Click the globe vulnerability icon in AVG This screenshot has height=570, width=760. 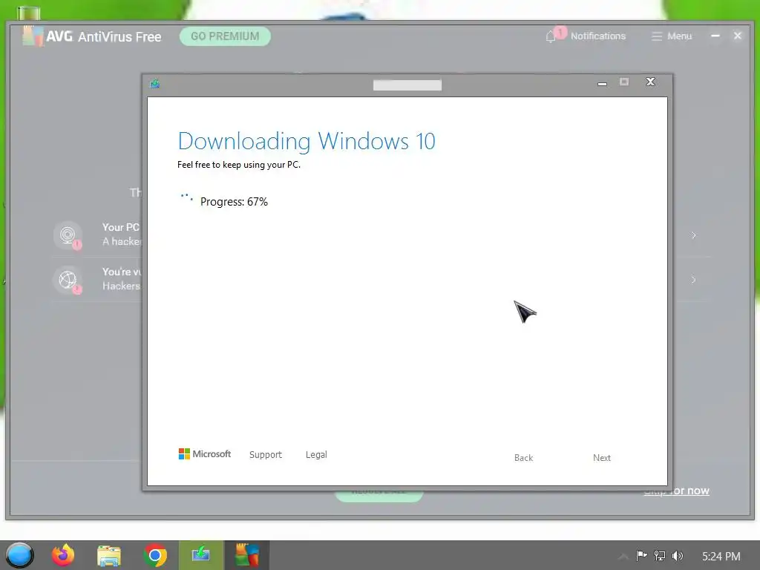(x=68, y=280)
